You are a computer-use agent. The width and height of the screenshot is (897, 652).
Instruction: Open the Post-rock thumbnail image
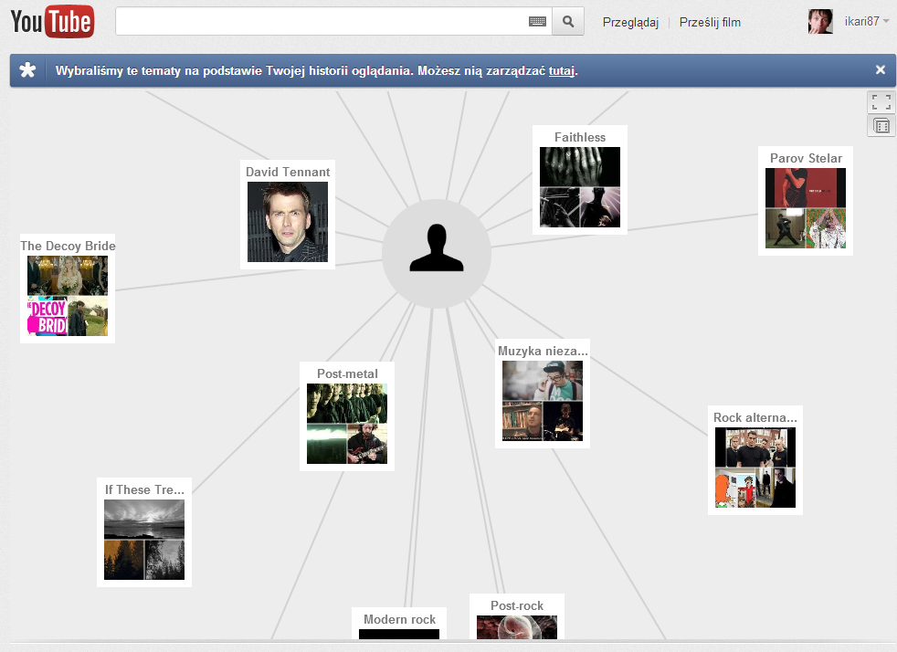pyautogui.click(x=517, y=627)
